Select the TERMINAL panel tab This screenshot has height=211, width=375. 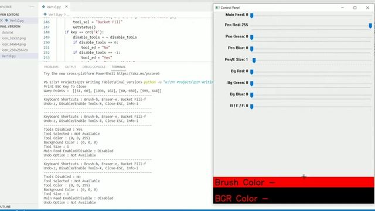pos(118,67)
